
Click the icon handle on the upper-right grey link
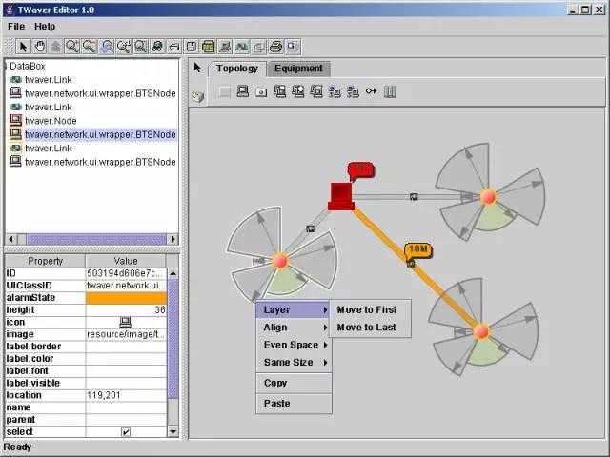click(414, 197)
